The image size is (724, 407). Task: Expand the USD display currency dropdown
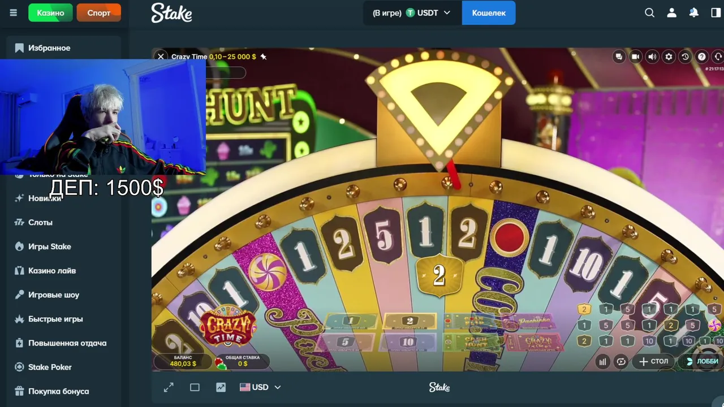(260, 387)
